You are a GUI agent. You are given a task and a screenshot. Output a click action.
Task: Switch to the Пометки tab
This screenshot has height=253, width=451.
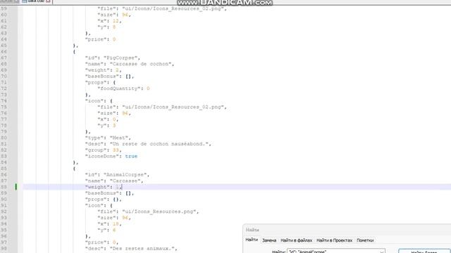click(365, 240)
